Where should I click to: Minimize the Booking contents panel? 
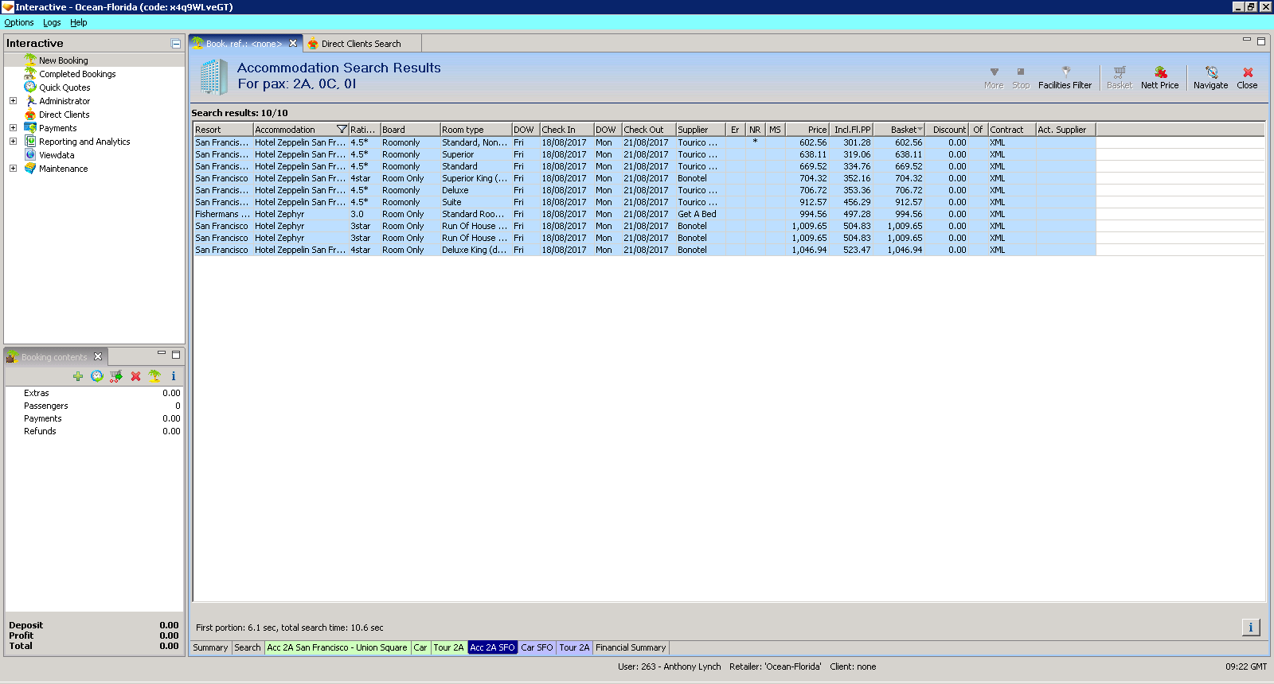[162, 353]
